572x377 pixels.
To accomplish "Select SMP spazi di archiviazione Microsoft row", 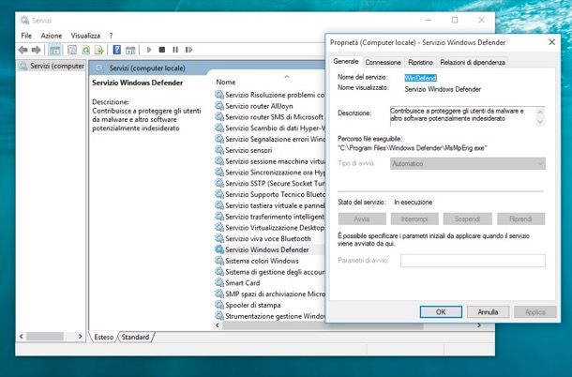I will point(269,294).
